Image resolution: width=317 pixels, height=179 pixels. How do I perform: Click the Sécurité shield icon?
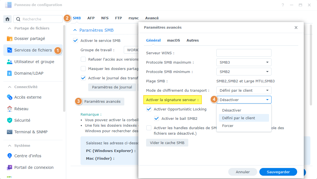10,120
